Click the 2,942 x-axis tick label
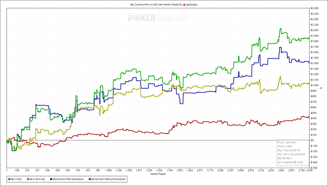 281,170
